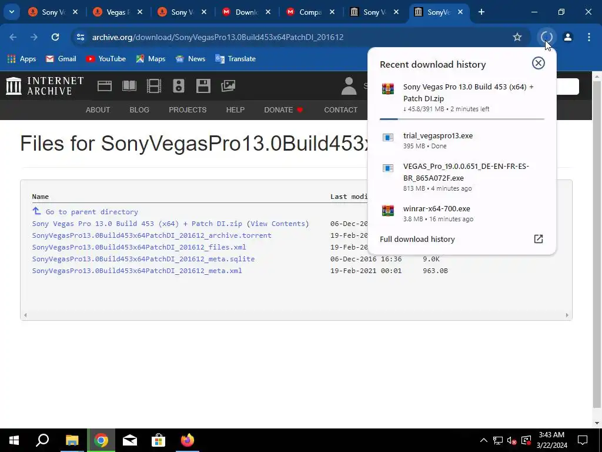Open the _meta.xml file link
Screen dimensions: 602x452
click(137, 271)
